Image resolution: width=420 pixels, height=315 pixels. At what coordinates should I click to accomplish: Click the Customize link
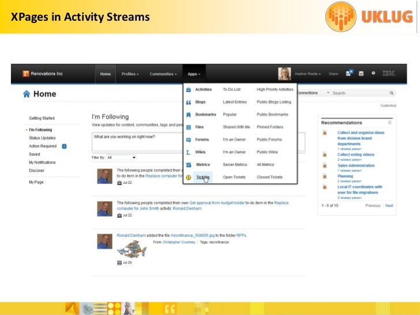pos(388,105)
